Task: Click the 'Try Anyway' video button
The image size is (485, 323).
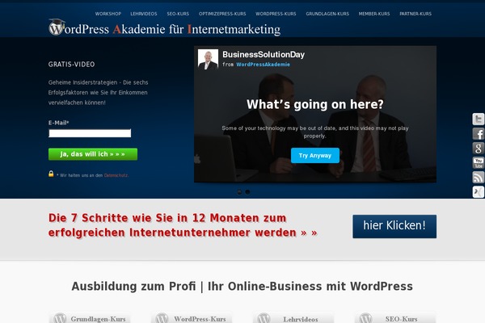Action: tap(315, 156)
